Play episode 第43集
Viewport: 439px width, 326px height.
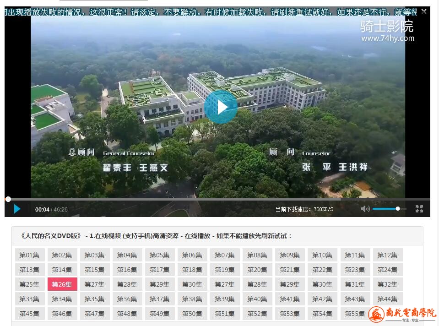tap(355, 299)
